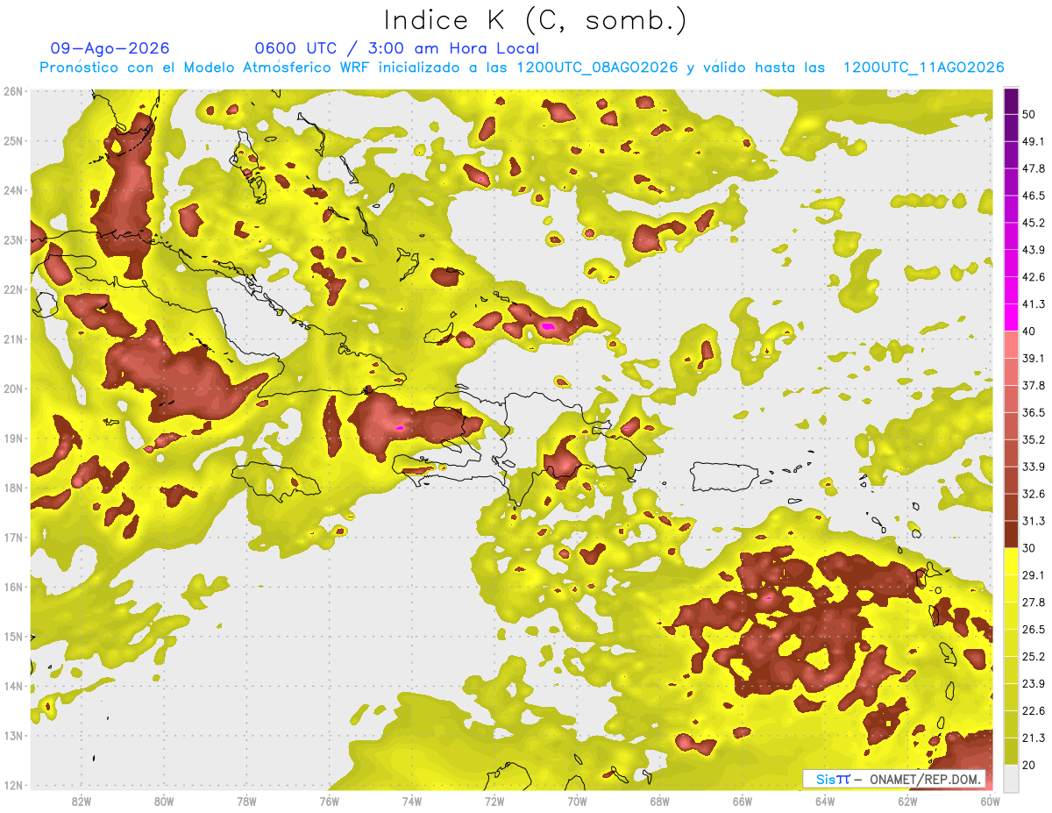Select the "78W" longitude label
The image size is (1052, 813).
[x=246, y=801]
